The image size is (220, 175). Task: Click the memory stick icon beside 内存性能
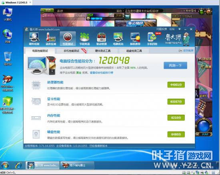(x=36, y=118)
